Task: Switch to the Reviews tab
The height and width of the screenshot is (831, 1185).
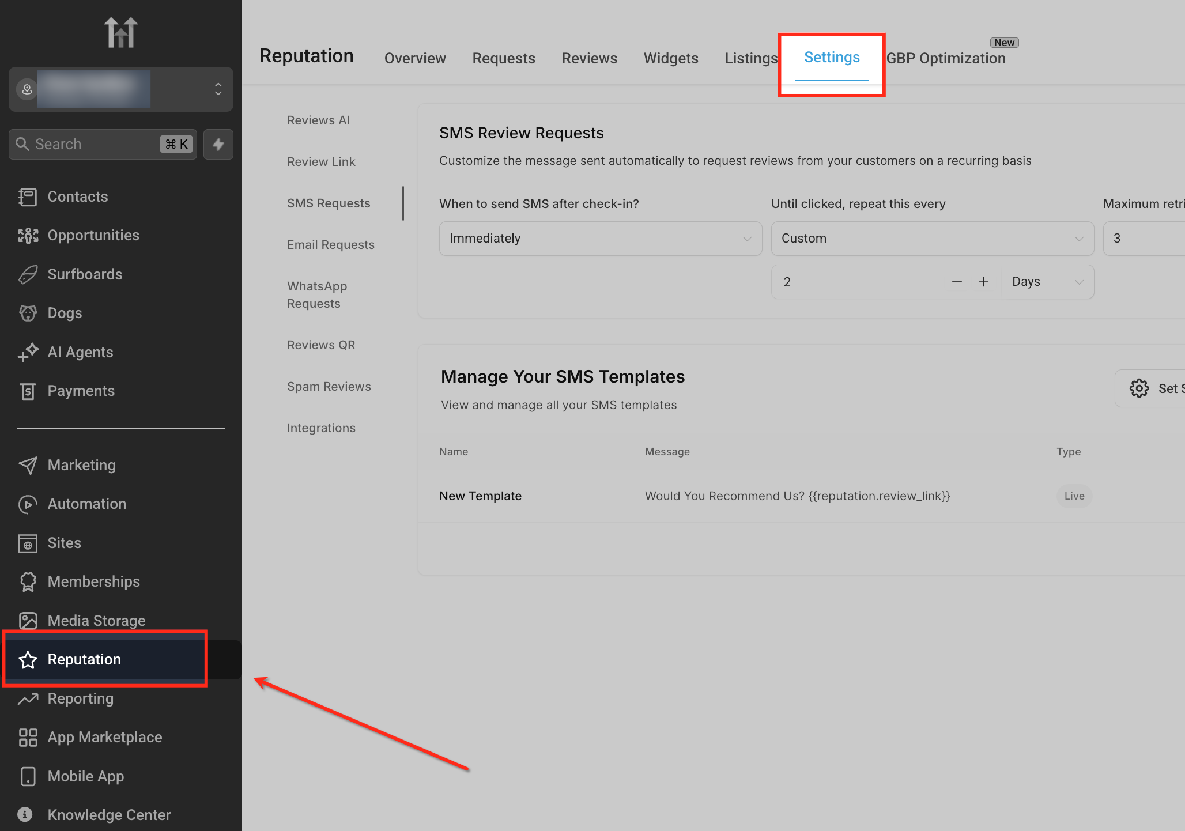Action: click(x=589, y=58)
